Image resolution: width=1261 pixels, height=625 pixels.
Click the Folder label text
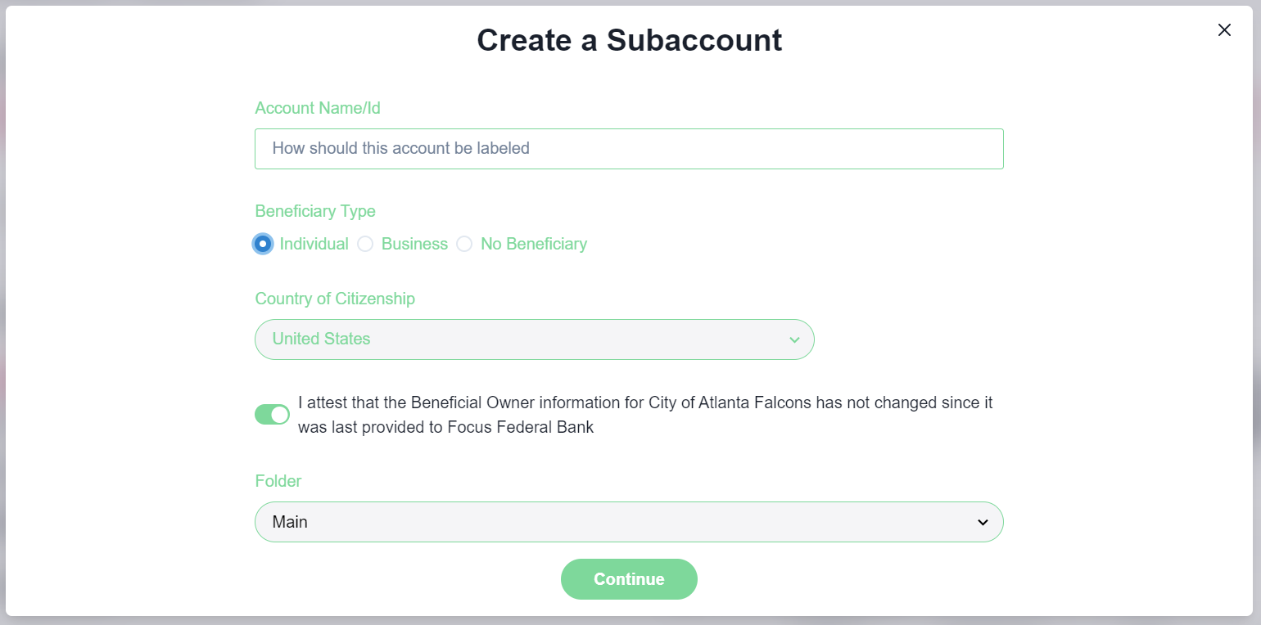pos(278,481)
